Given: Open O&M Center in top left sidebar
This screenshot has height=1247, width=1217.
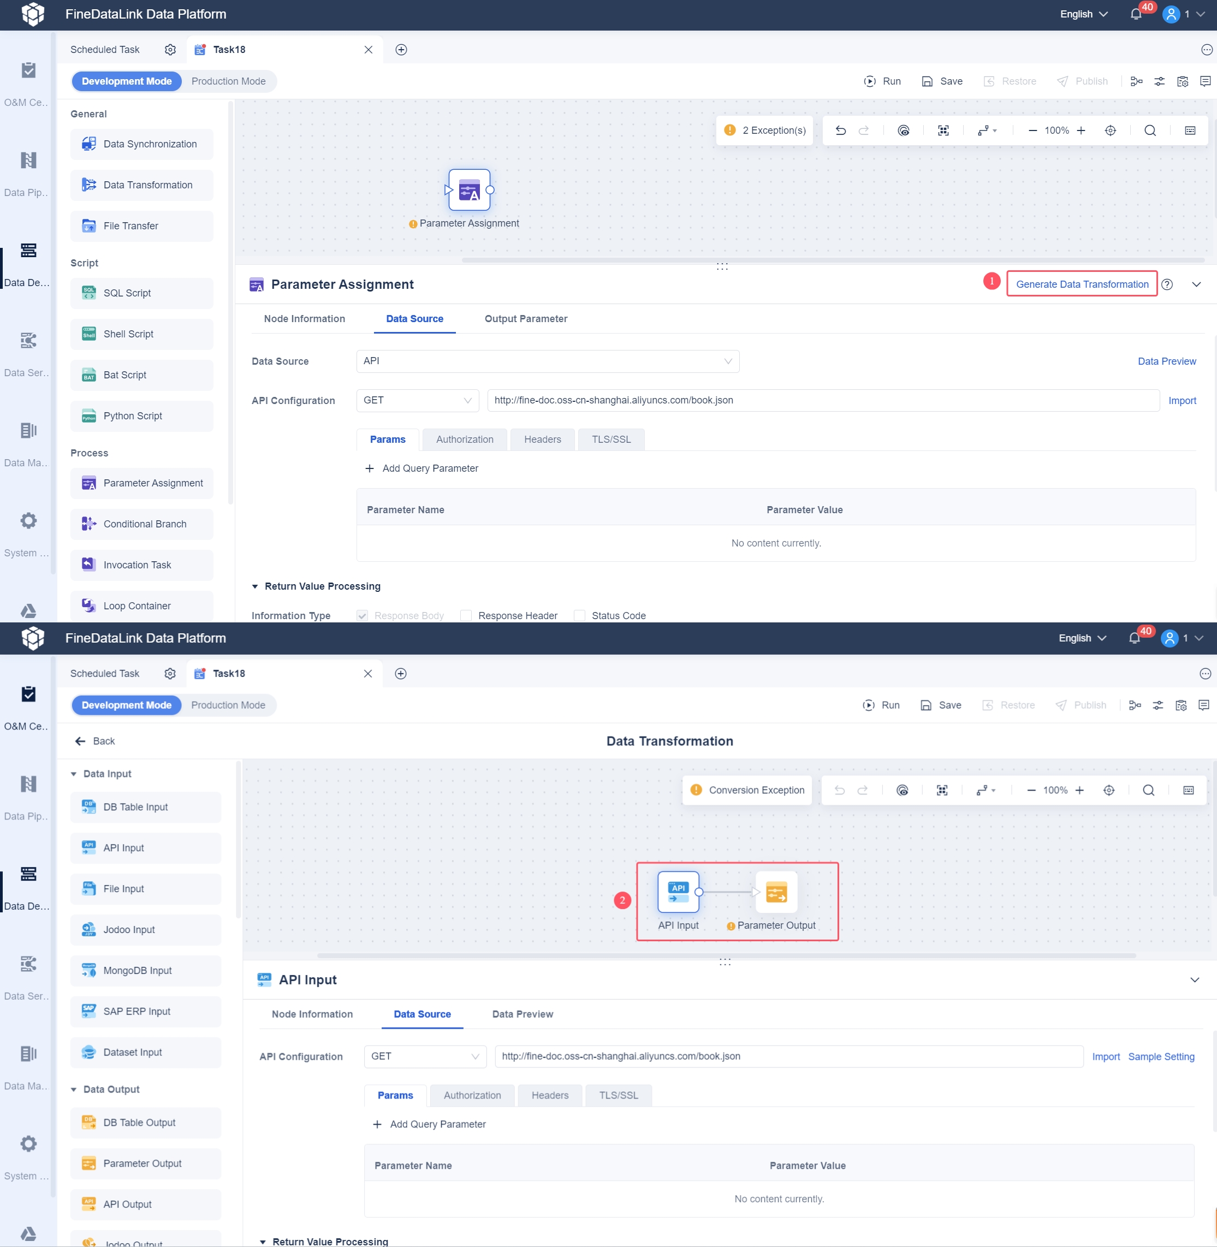Looking at the screenshot, I should click(28, 83).
